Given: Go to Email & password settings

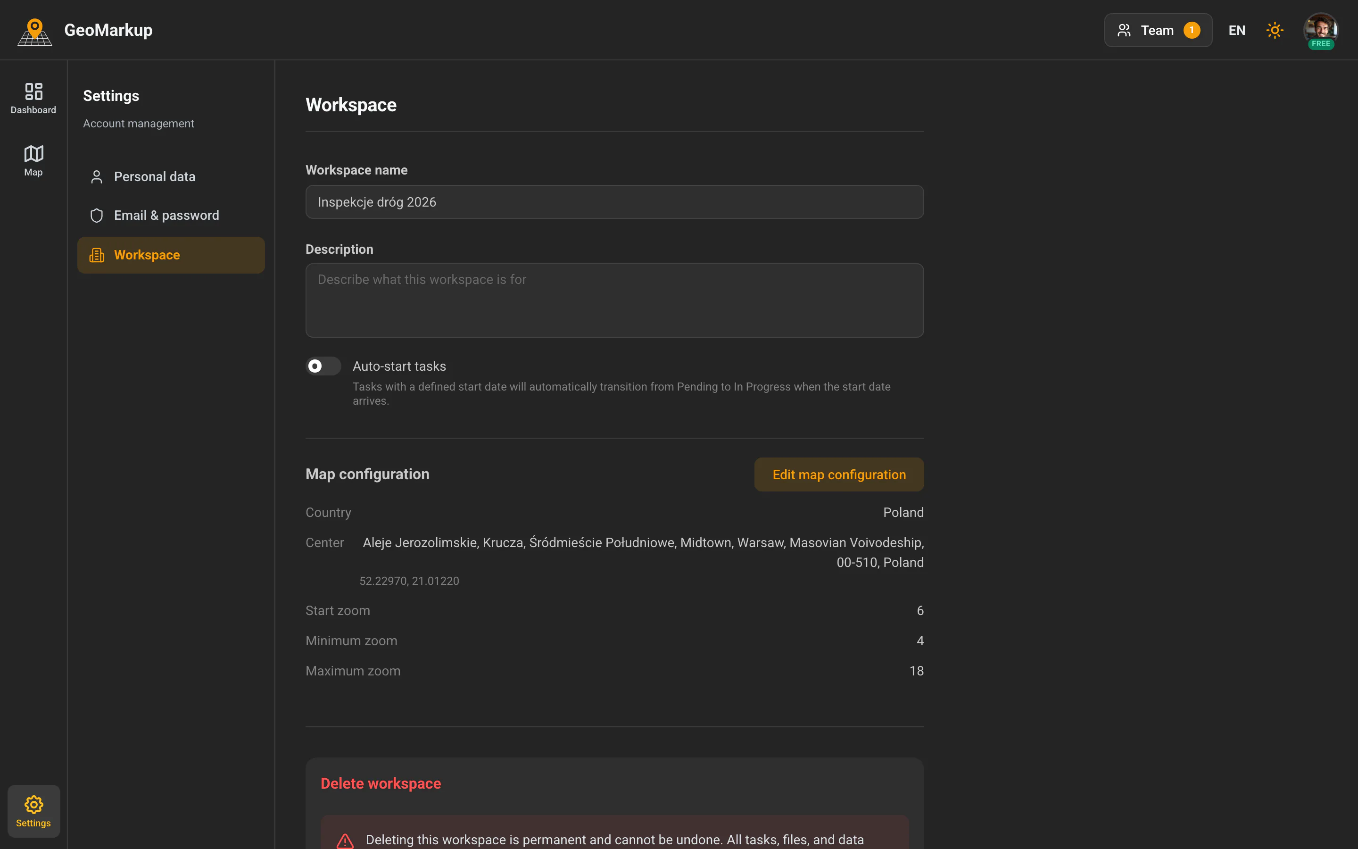Looking at the screenshot, I should (171, 216).
